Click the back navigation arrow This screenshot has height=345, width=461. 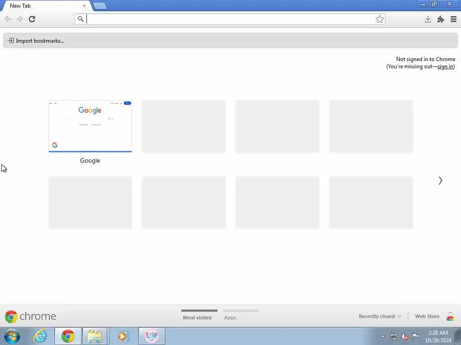8,19
